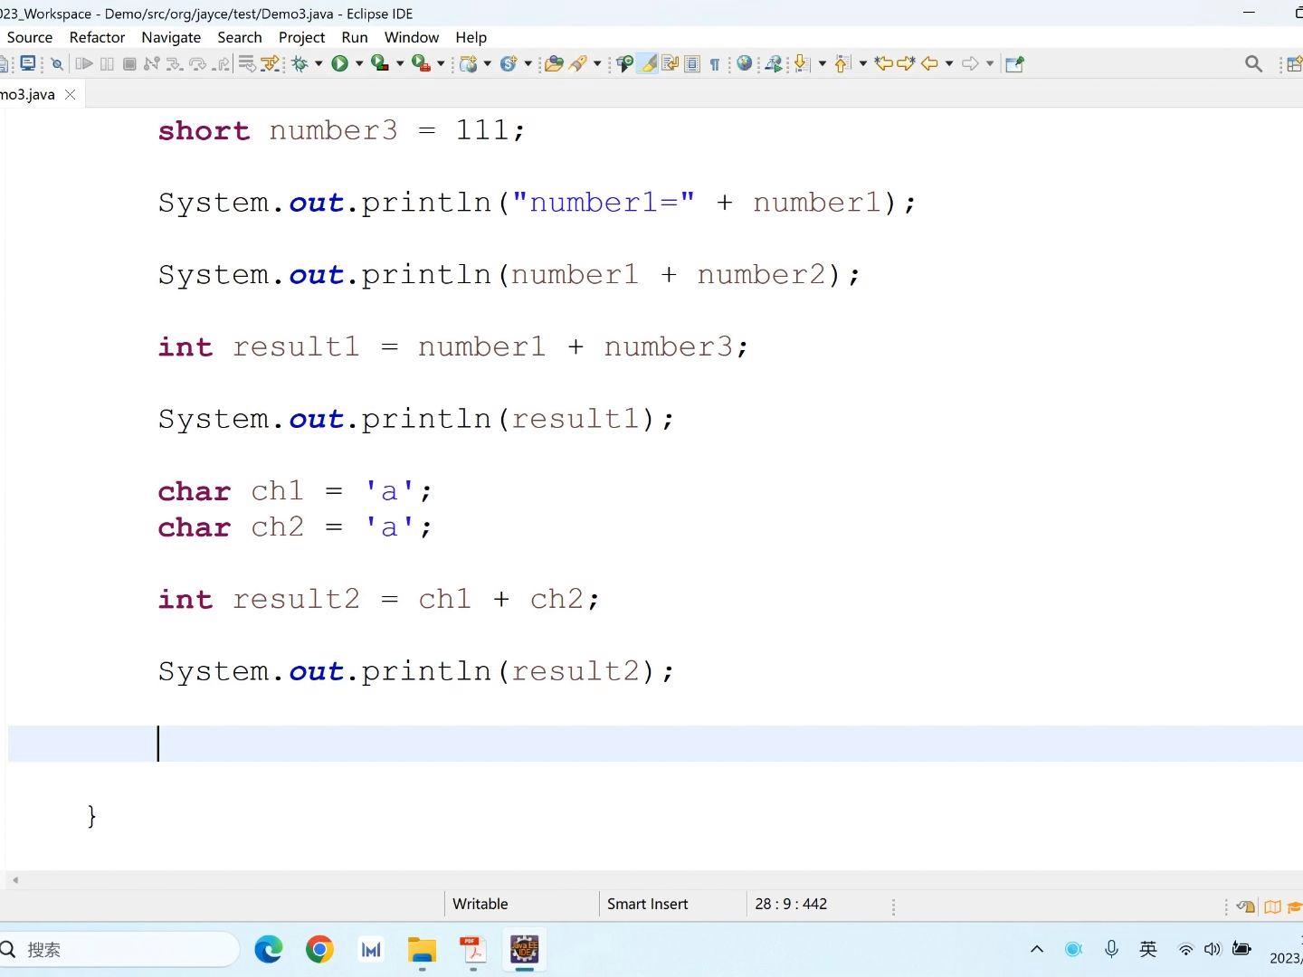Click the Debug bug icon
The image size is (1303, 977).
(300, 63)
